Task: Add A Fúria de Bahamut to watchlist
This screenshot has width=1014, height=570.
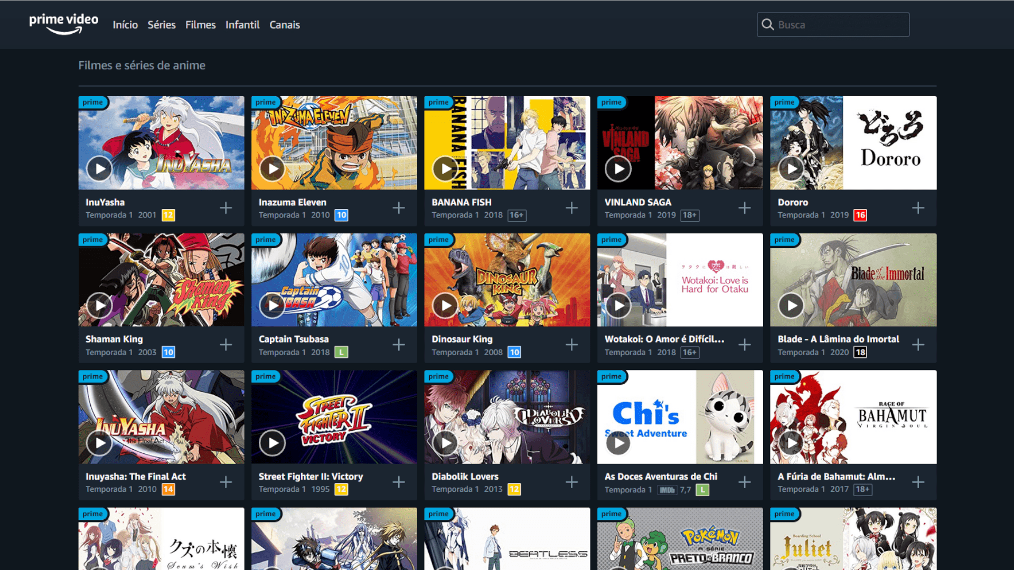Action: click(x=918, y=482)
